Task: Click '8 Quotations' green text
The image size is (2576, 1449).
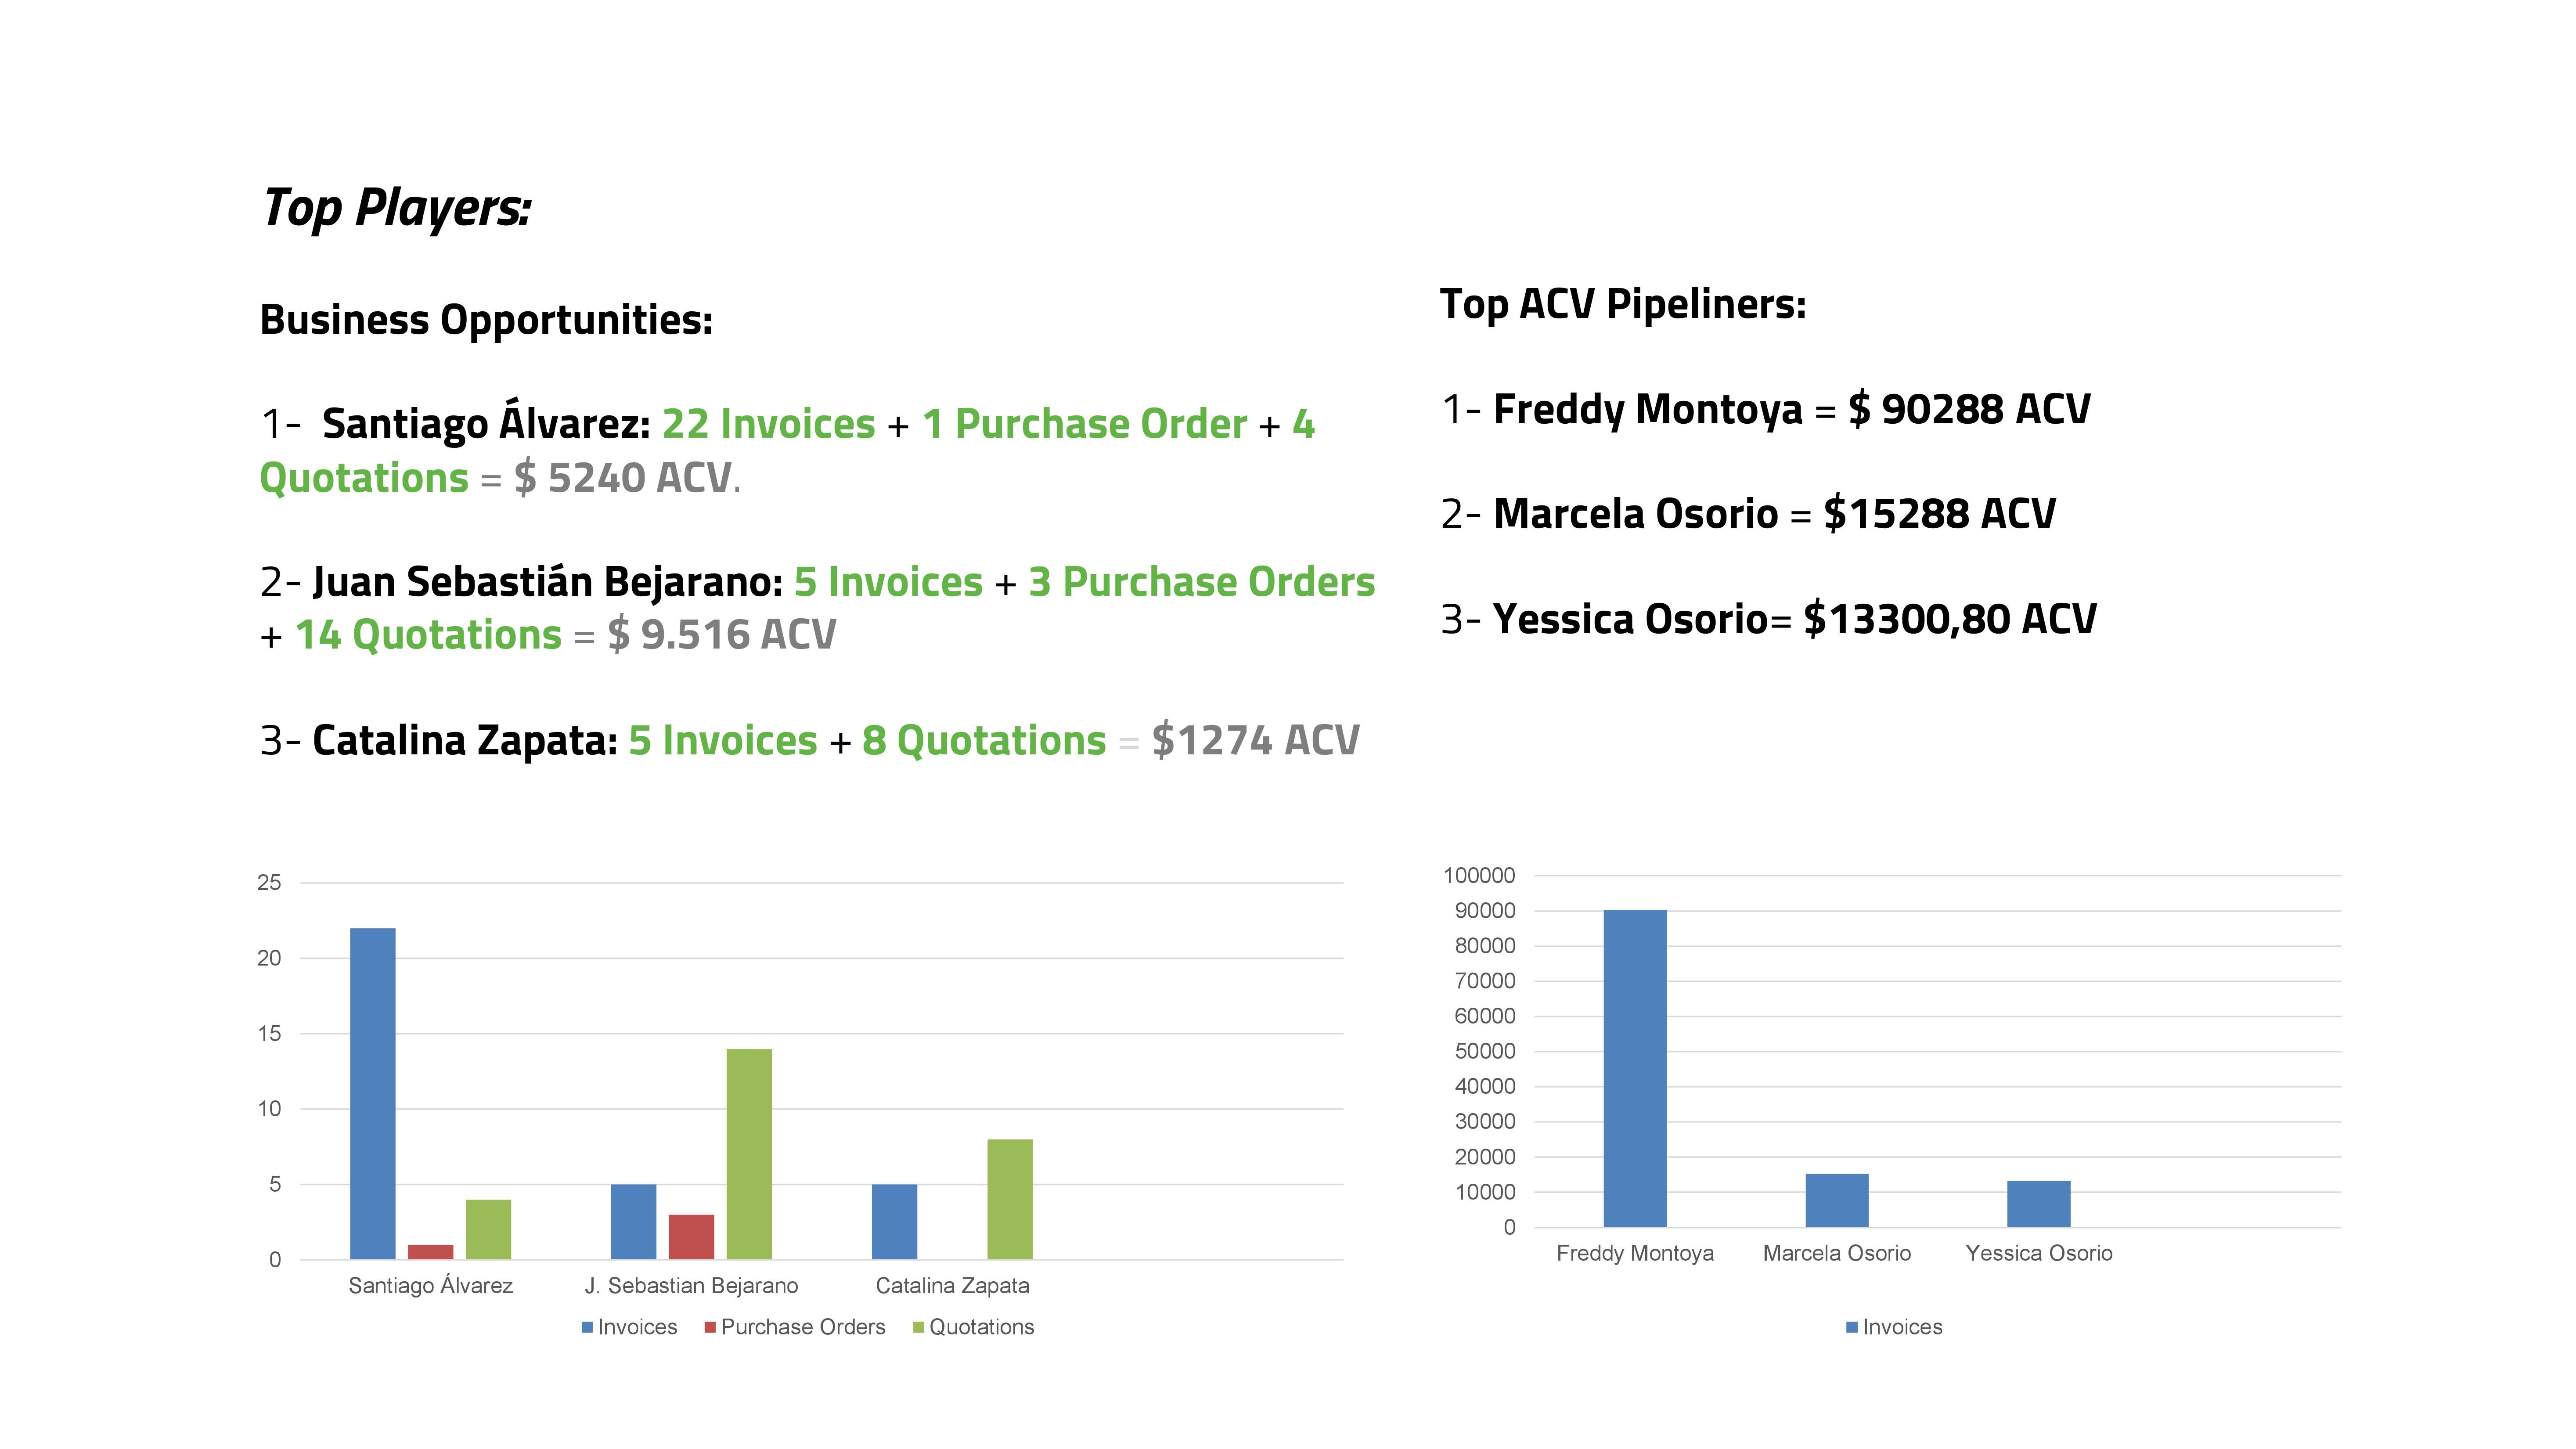Action: click(984, 741)
